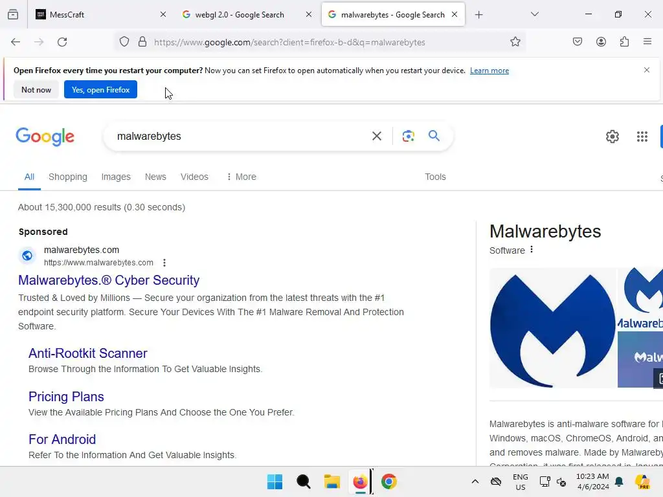The width and height of the screenshot is (663, 497).
Task: Open the notification bell icon
Action: 620,481
